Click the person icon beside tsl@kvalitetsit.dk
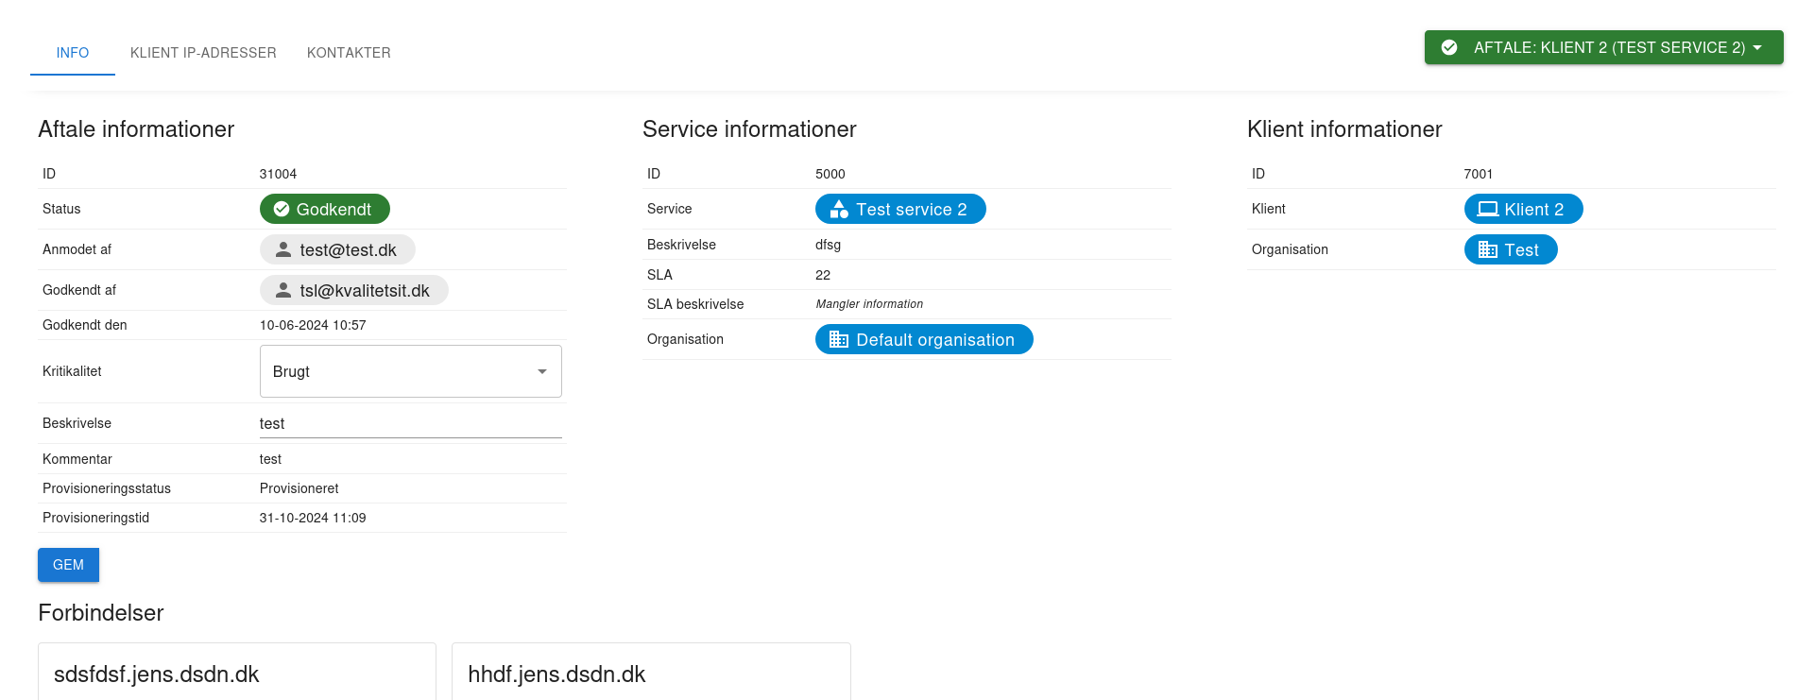Viewport: 1814px width, 700px height. click(x=282, y=290)
